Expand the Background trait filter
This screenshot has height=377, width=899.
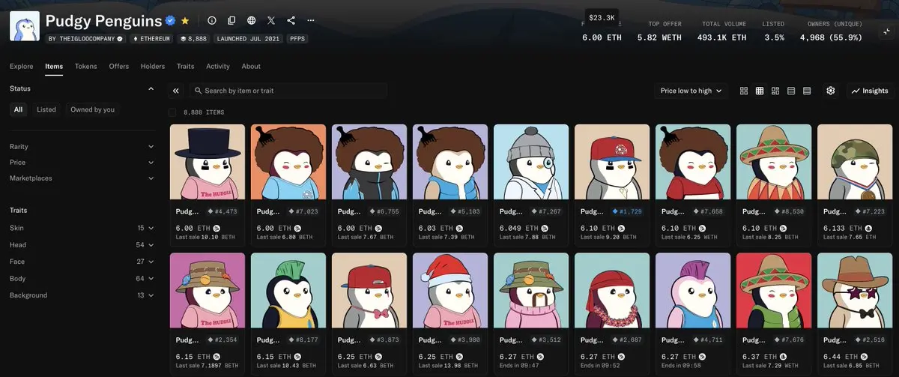(x=82, y=295)
